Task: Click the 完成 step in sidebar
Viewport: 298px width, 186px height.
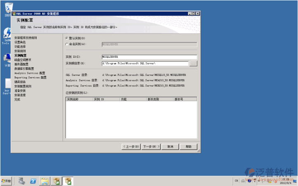Action: (x=17, y=99)
